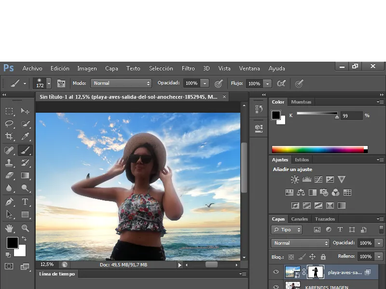Image resolution: width=386 pixels, height=289 pixels.
Task: Select the Clone Stamp tool
Action: pos(9,162)
